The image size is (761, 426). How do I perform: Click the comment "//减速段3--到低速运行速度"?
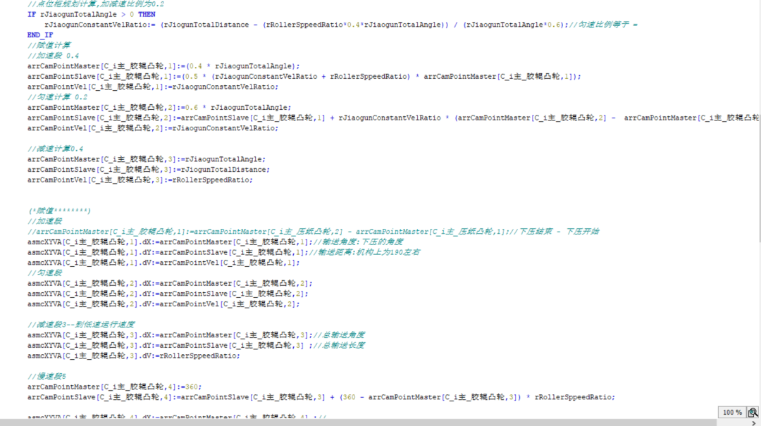[81, 325]
